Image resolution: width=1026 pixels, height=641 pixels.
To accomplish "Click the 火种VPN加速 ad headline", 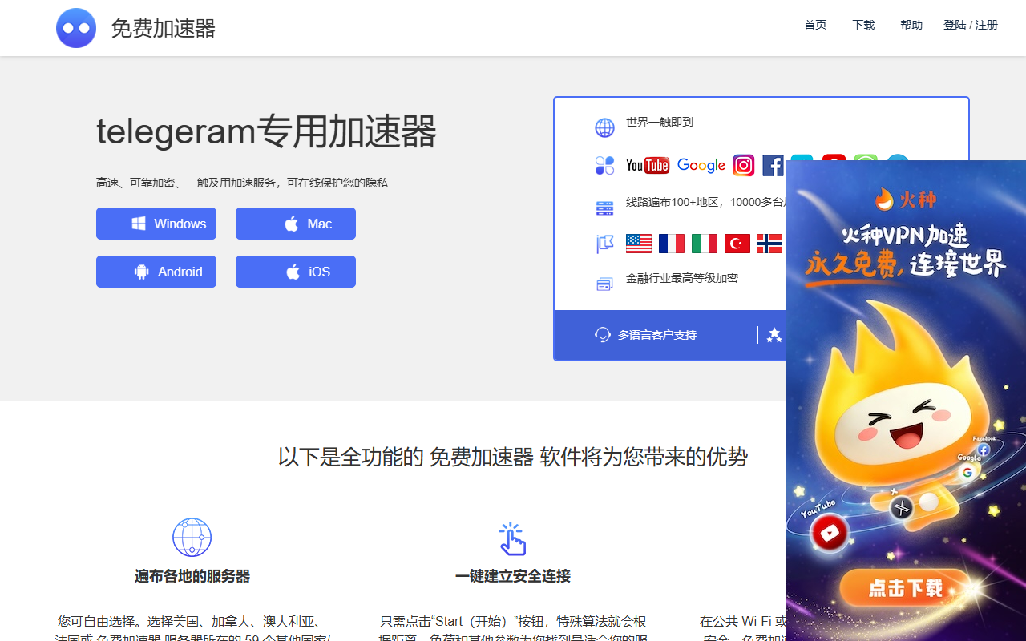I will click(906, 236).
